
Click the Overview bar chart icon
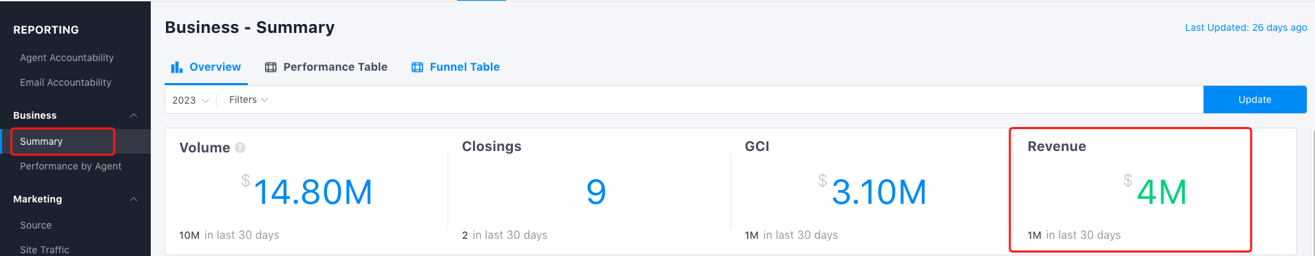[x=177, y=67]
